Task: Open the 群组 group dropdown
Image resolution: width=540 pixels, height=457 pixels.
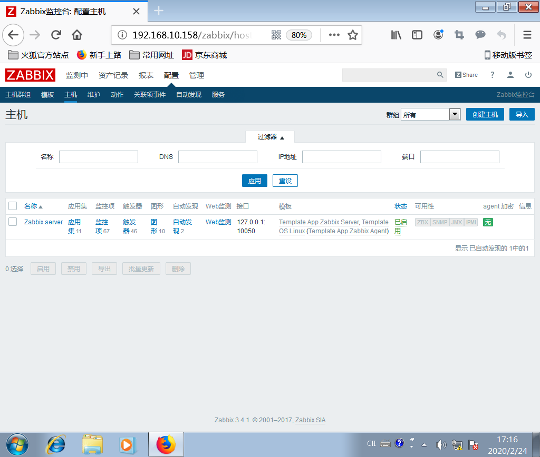Action: 430,114
